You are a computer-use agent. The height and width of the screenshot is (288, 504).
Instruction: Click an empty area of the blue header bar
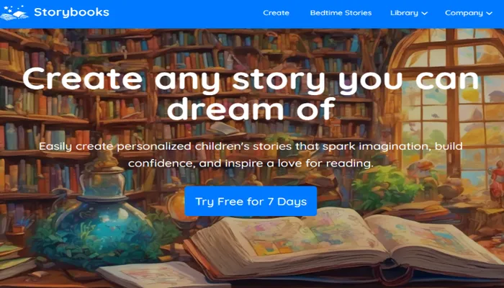point(186,14)
